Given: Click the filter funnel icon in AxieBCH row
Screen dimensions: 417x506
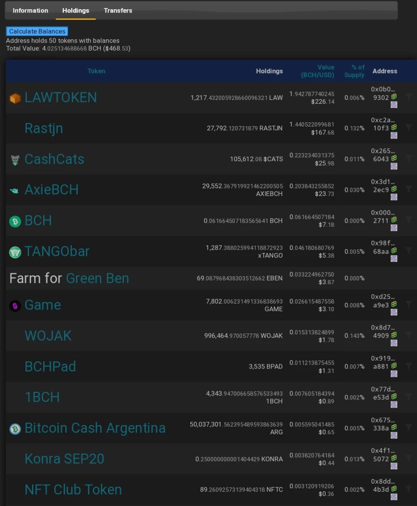Looking at the screenshot, I should [x=409, y=189].
